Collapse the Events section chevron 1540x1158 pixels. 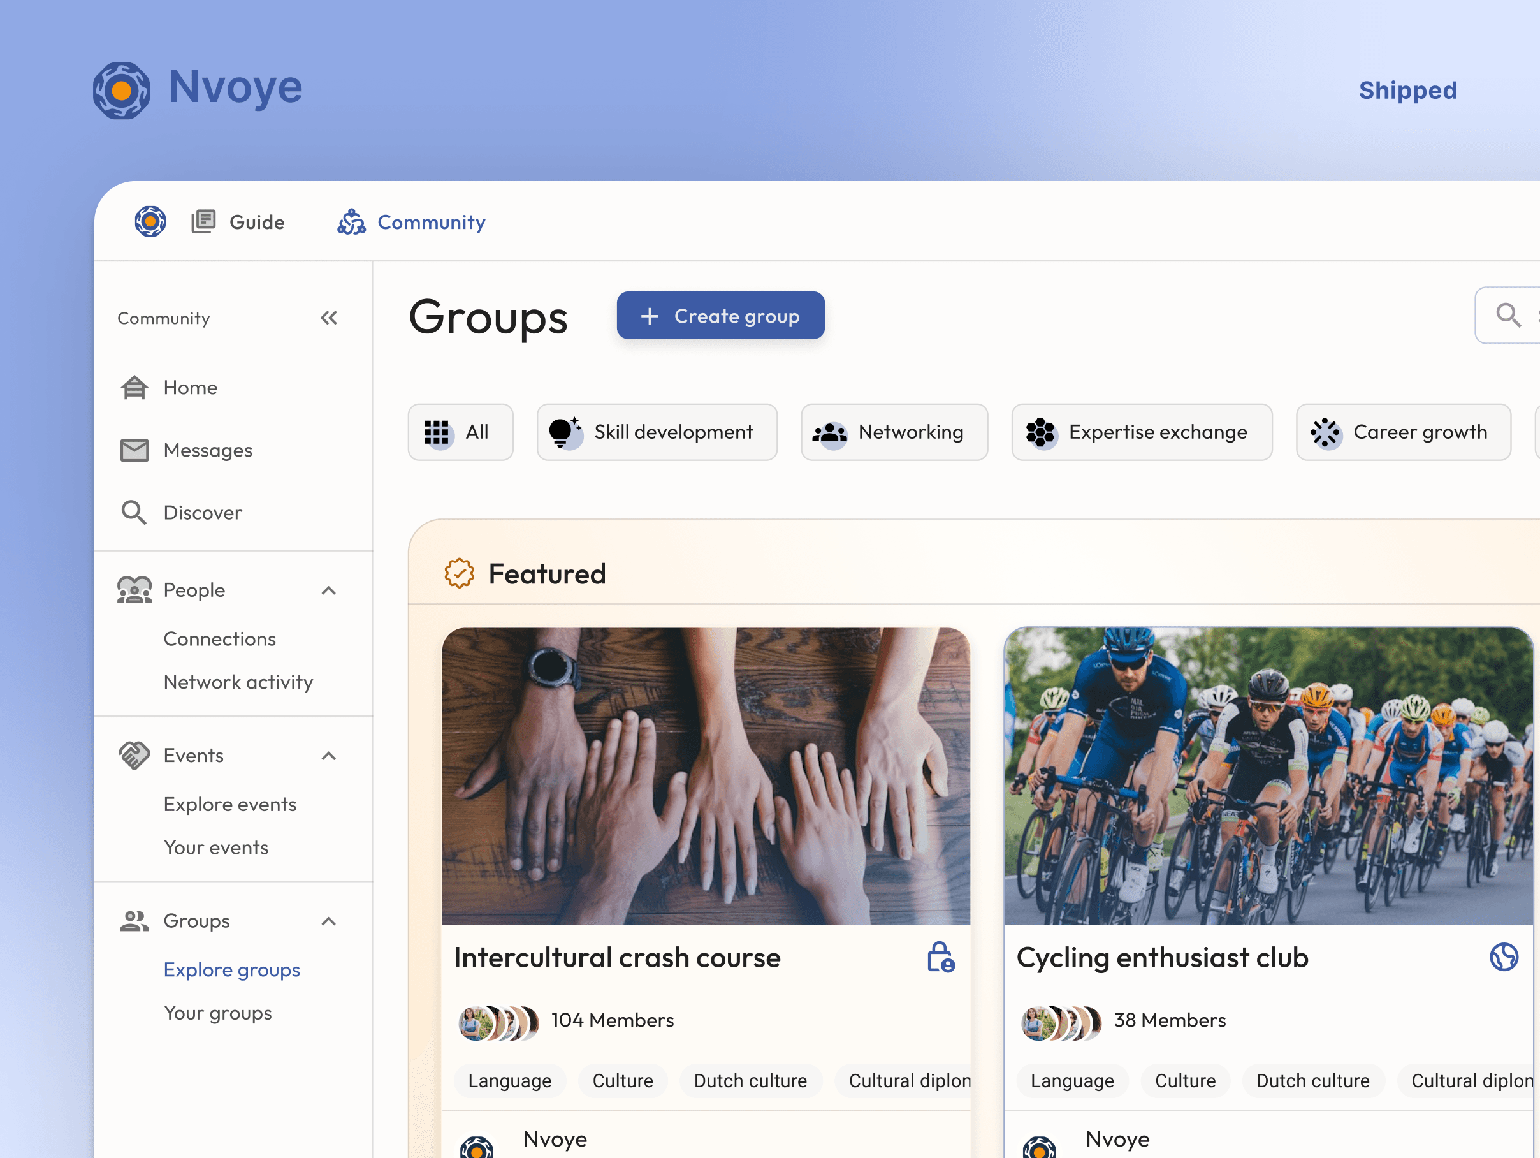329,756
